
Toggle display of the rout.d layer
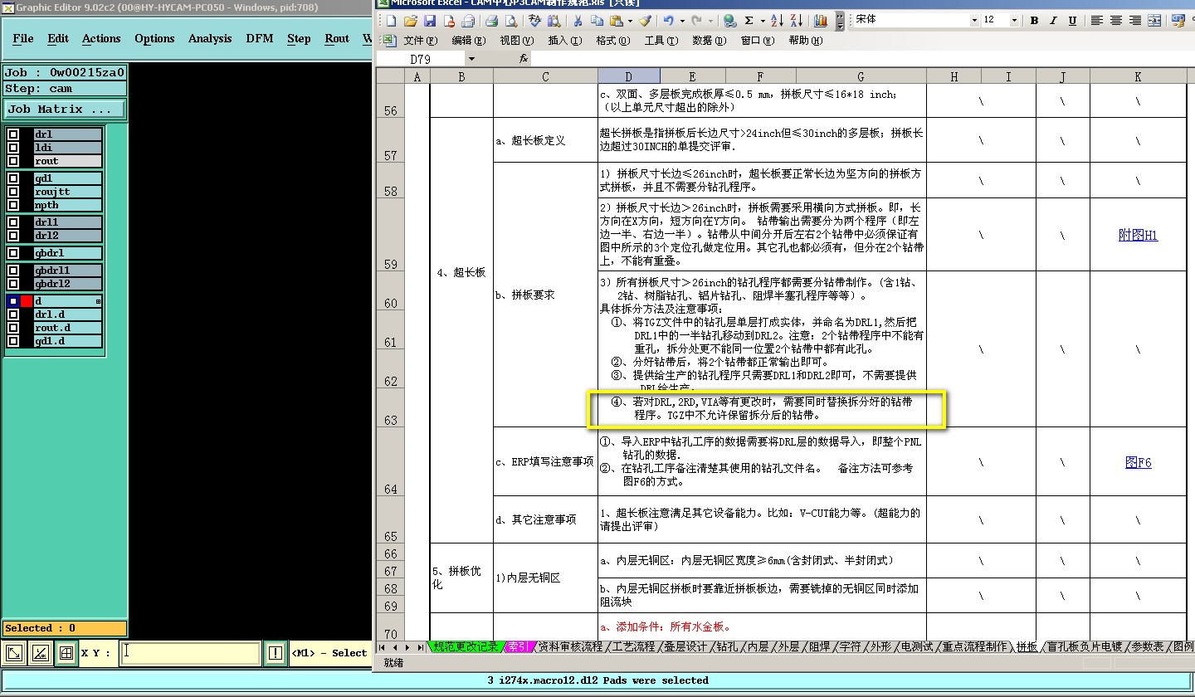(x=13, y=328)
